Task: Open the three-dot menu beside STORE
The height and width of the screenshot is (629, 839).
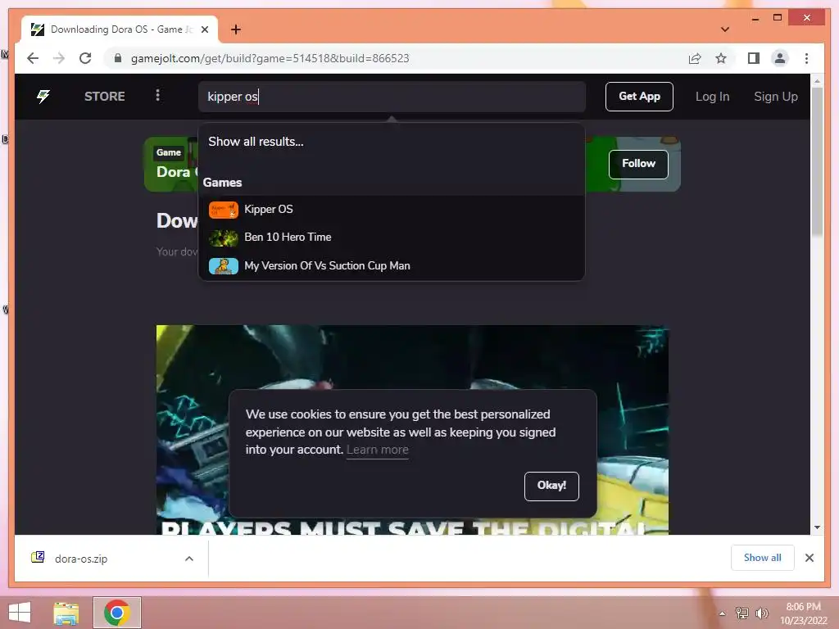Action: pyautogui.click(x=157, y=95)
